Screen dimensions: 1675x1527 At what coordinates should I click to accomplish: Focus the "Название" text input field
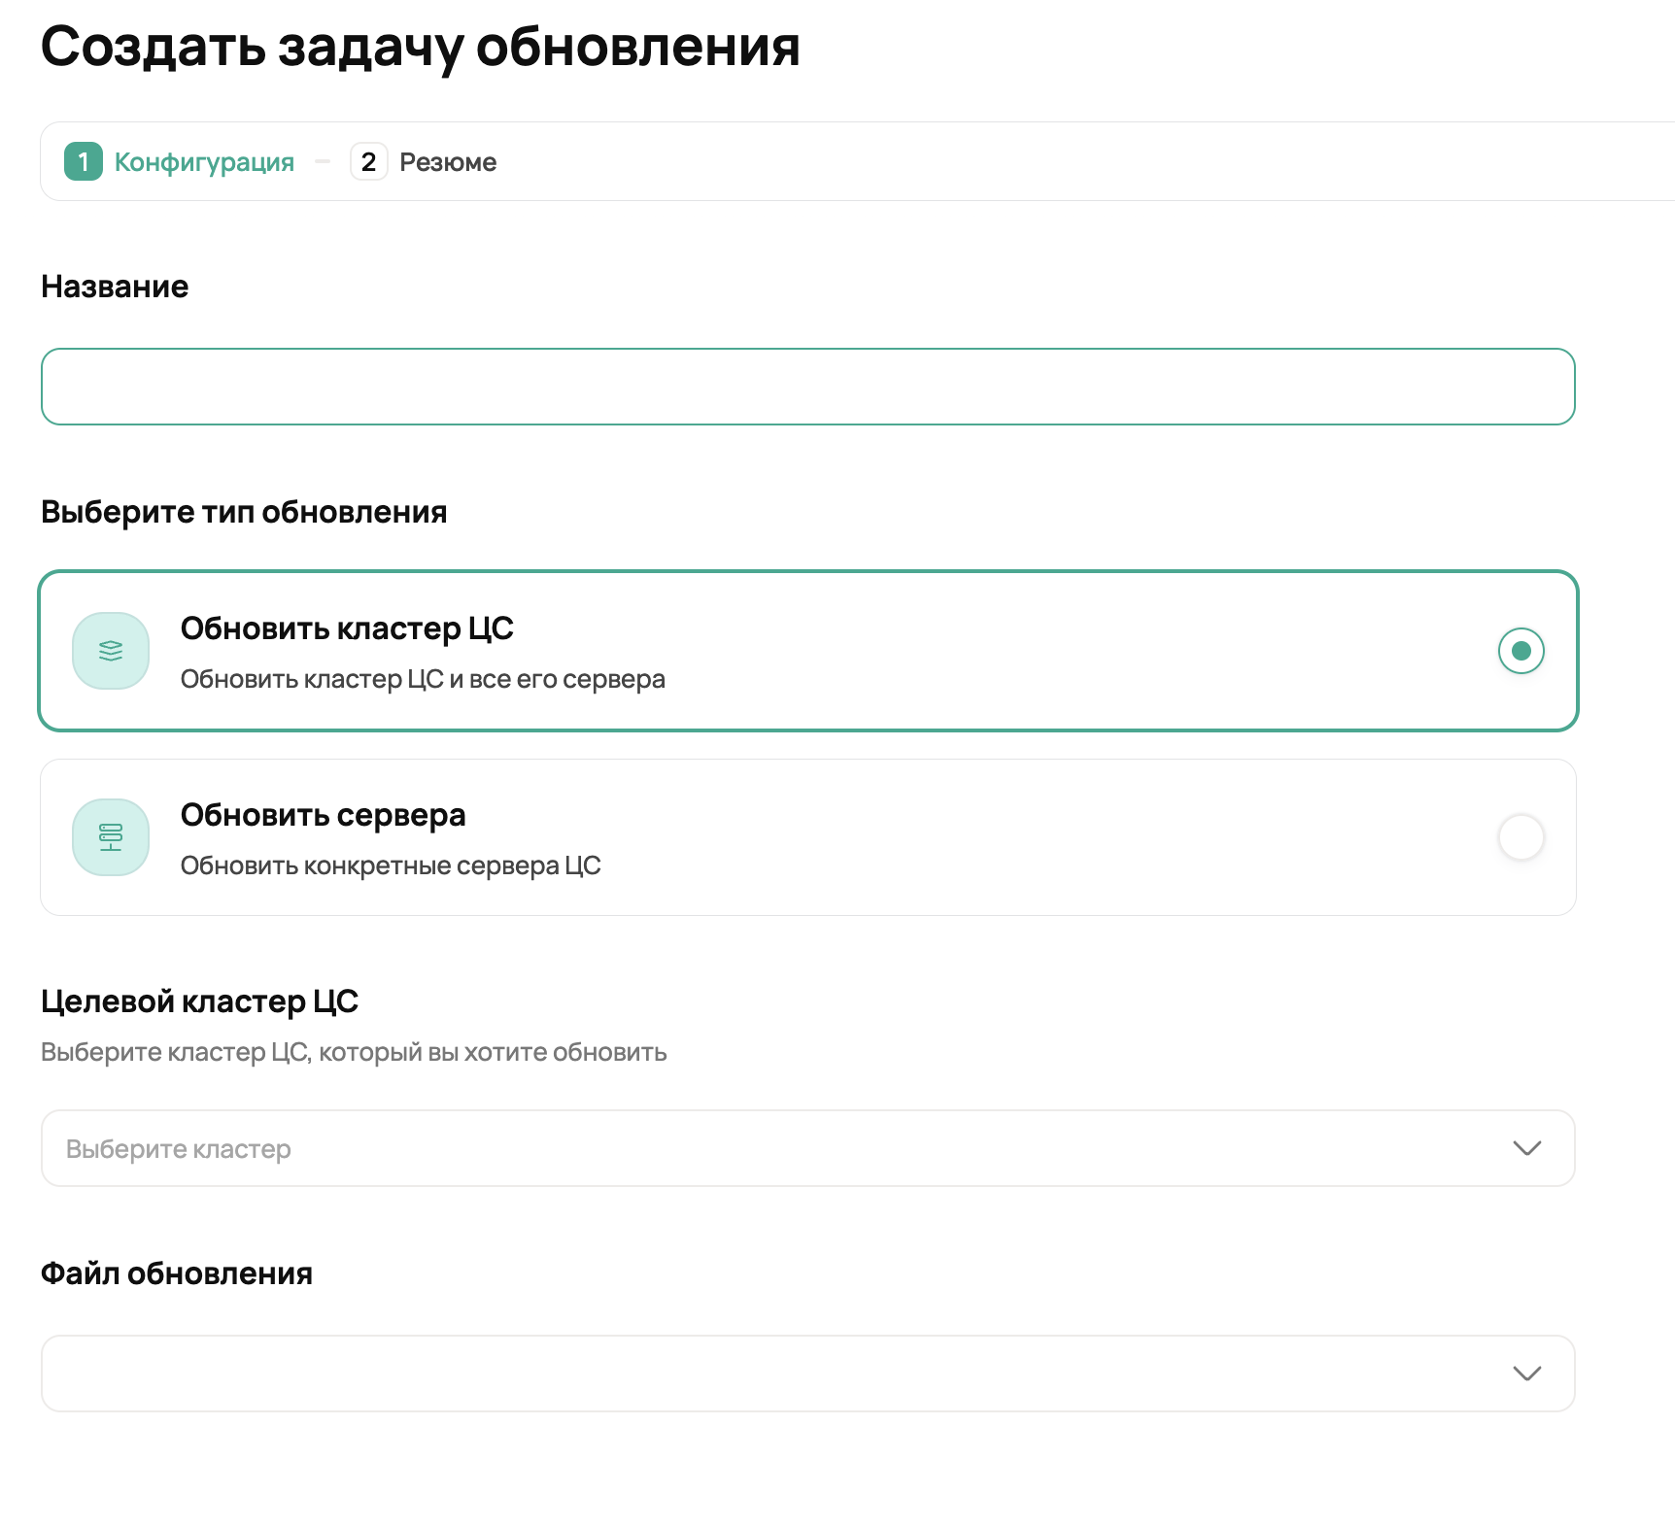pyautogui.click(x=807, y=387)
